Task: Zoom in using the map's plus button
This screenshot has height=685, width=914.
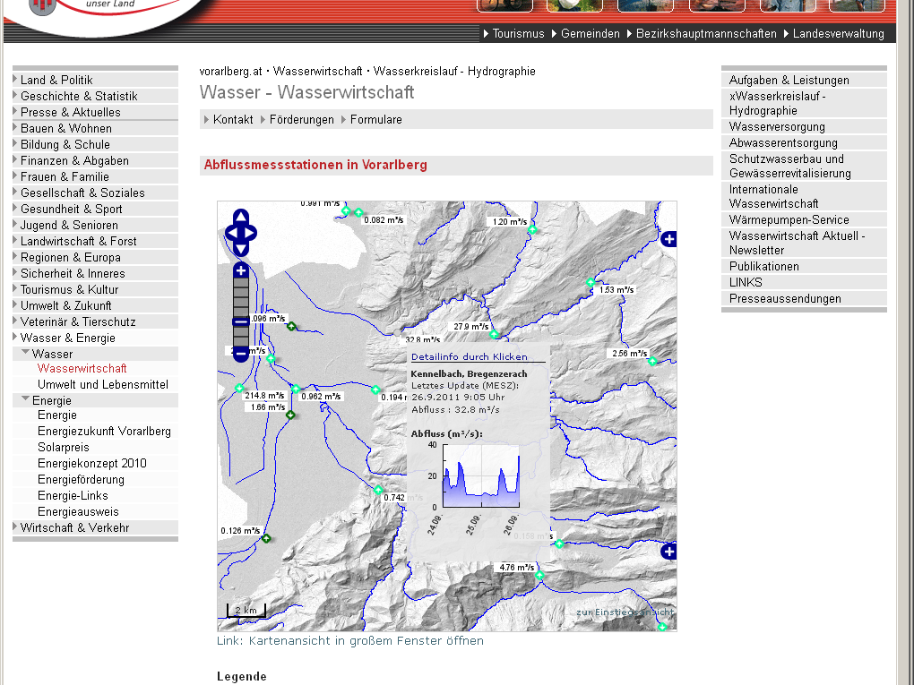Action: pyautogui.click(x=240, y=270)
